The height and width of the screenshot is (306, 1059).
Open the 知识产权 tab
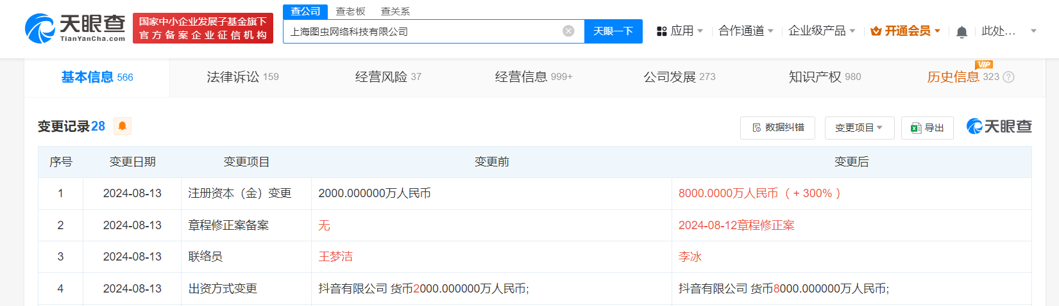(x=825, y=77)
